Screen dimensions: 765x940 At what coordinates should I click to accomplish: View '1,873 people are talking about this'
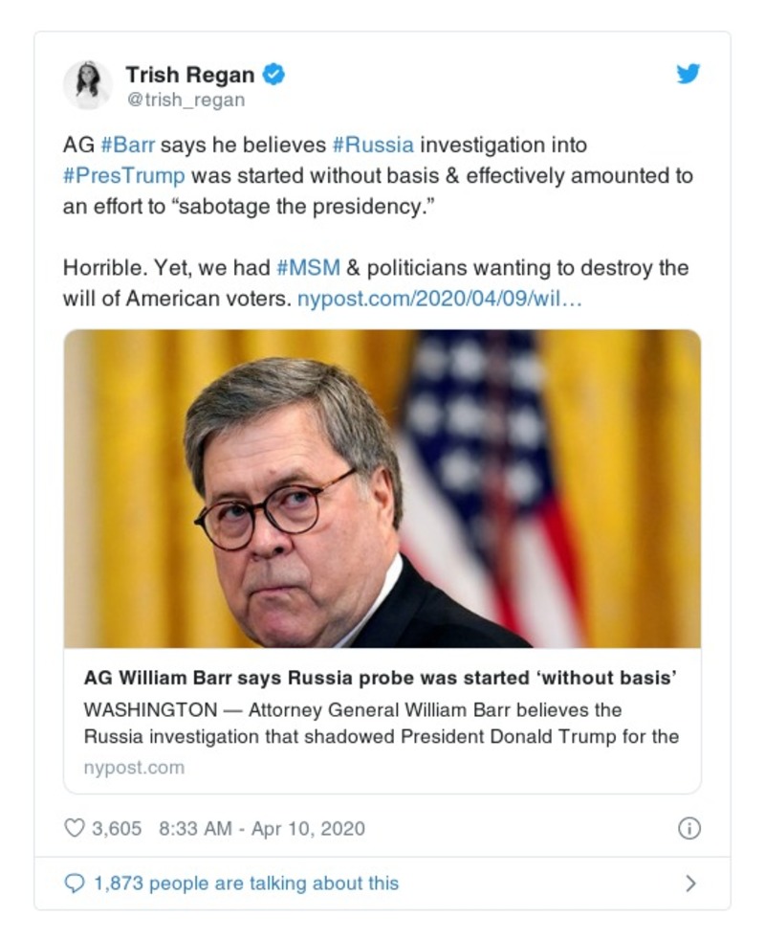coord(246,884)
